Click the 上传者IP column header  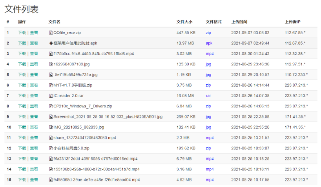[x=292, y=22]
